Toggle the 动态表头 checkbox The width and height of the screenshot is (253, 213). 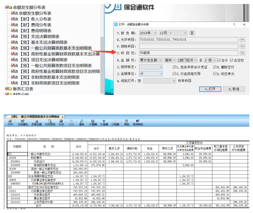coord(215,74)
